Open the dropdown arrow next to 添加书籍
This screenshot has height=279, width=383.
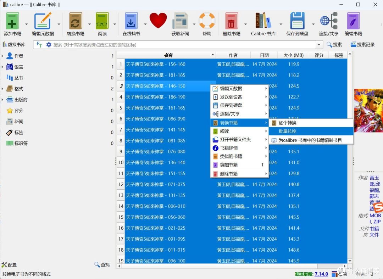tap(26, 24)
